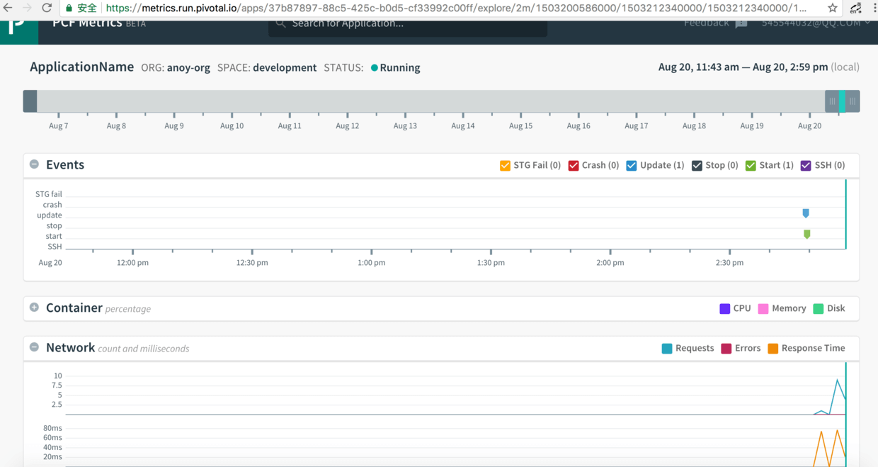Image resolution: width=878 pixels, height=467 pixels.
Task: Click the Requests legend icon in Network panel
Action: [x=666, y=348]
